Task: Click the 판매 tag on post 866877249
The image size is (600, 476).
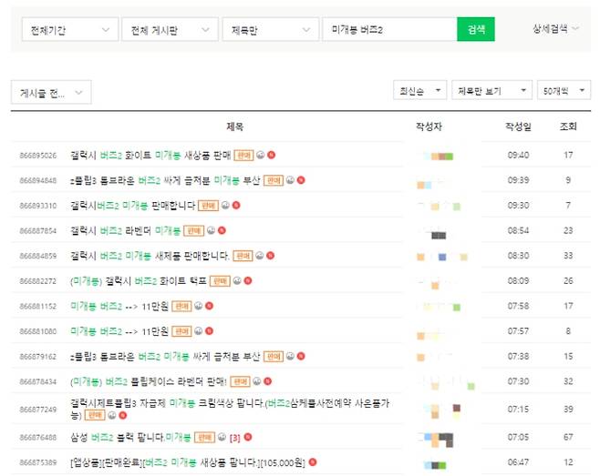Action: 95,415
